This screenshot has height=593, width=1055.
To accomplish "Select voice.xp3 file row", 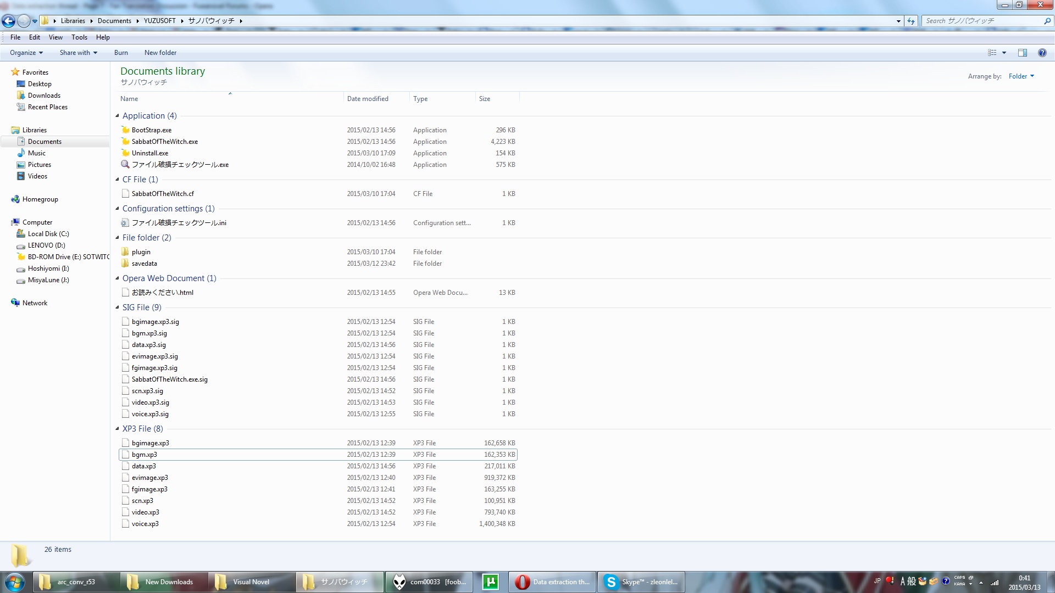I will click(318, 524).
